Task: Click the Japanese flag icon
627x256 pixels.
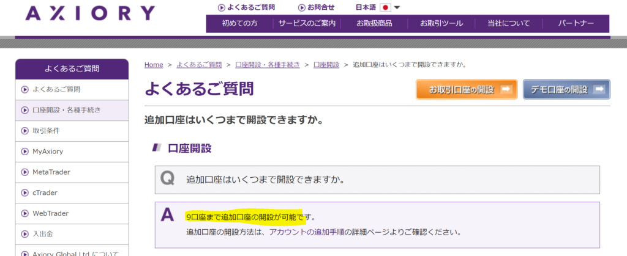Action: (x=385, y=7)
